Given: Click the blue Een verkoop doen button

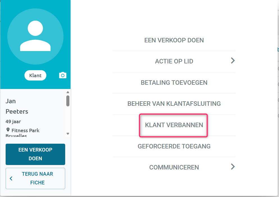Looking at the screenshot, I should click(35, 154).
